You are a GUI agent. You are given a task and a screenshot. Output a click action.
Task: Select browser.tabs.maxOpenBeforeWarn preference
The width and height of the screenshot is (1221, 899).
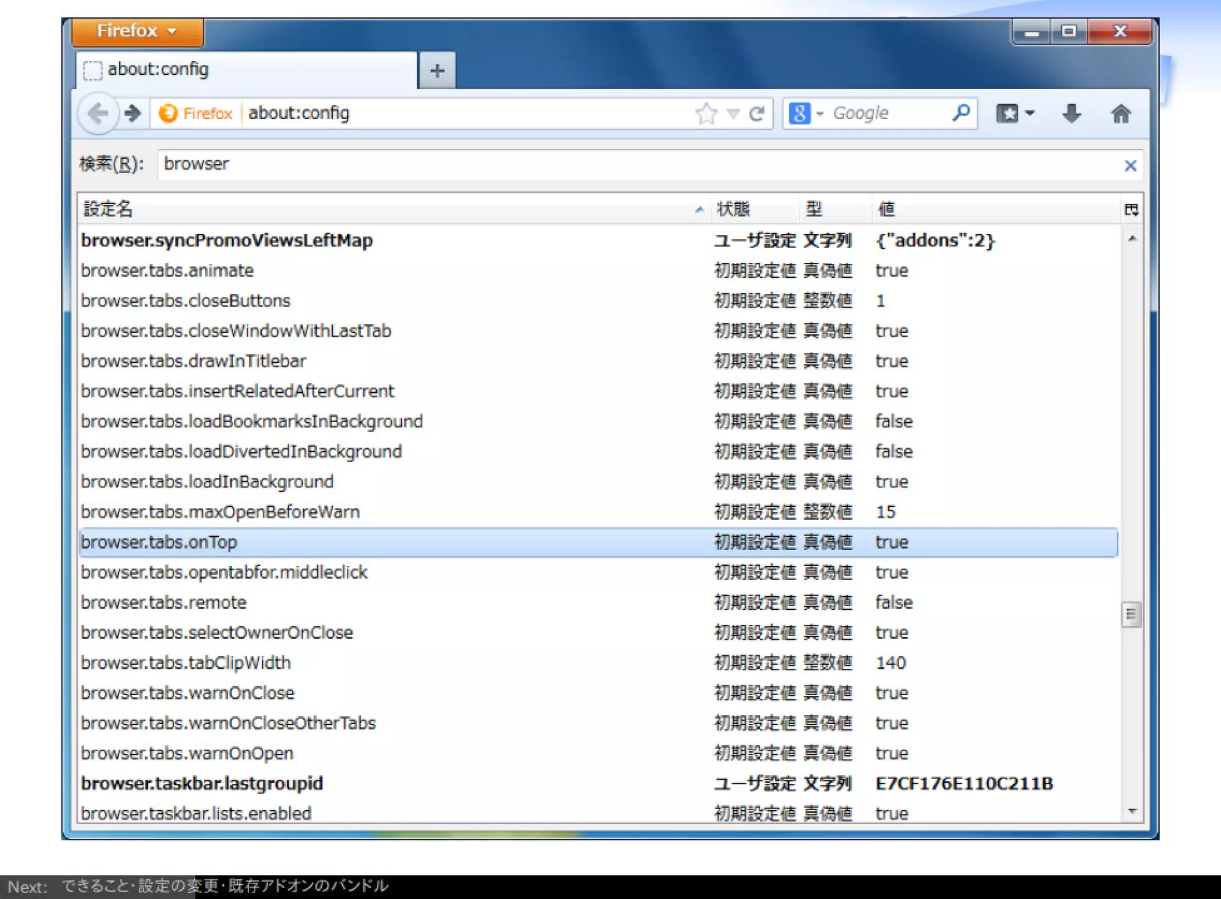coord(599,512)
